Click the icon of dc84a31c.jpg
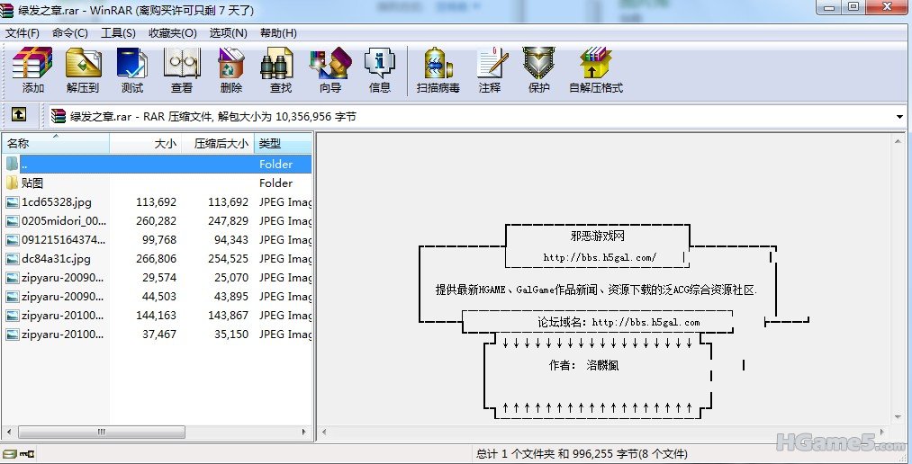Viewport: 912px width, 464px height. pyautogui.click(x=13, y=259)
